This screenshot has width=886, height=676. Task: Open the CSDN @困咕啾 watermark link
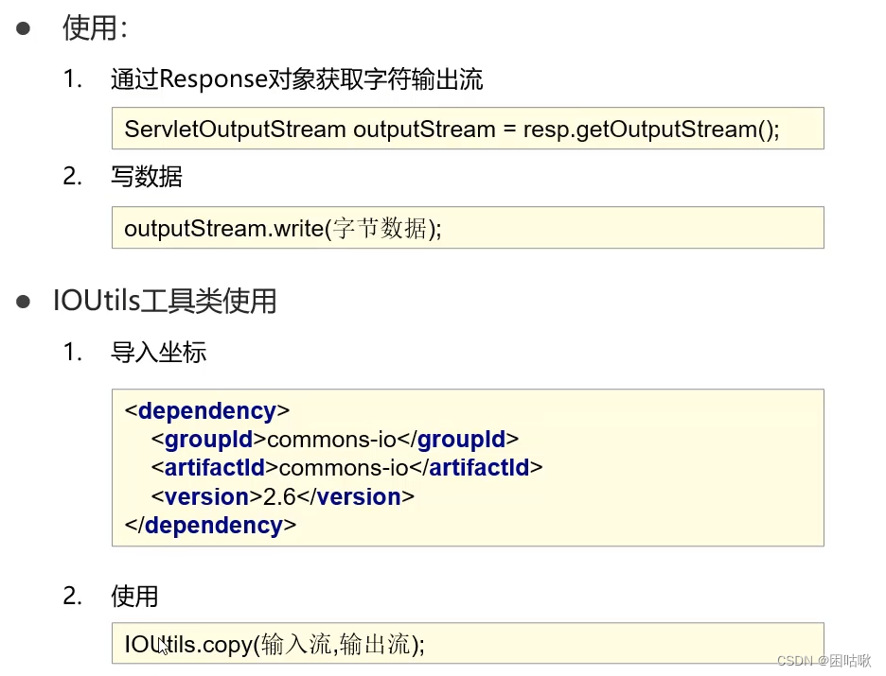tap(825, 662)
